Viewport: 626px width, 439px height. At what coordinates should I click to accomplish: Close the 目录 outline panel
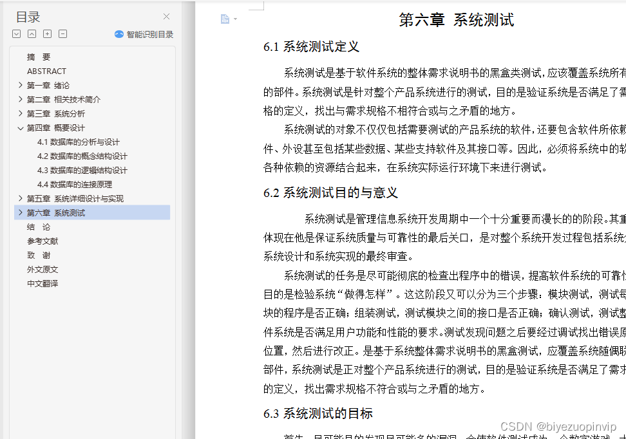(166, 16)
